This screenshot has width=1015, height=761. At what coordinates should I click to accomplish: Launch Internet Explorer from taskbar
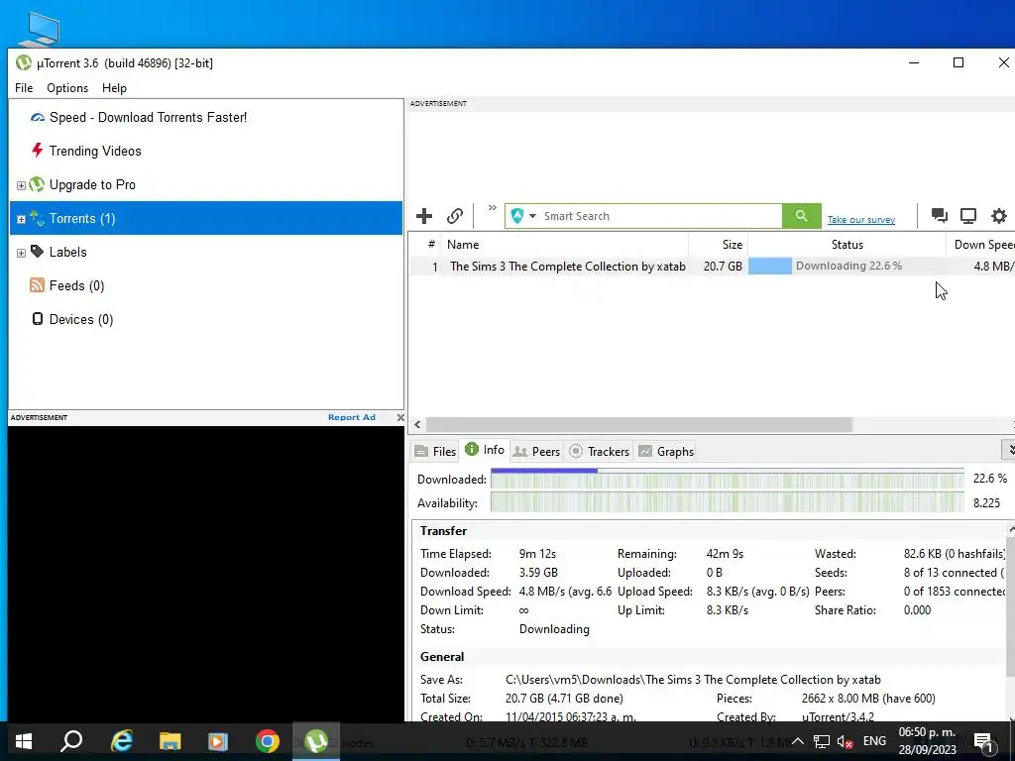coord(121,741)
